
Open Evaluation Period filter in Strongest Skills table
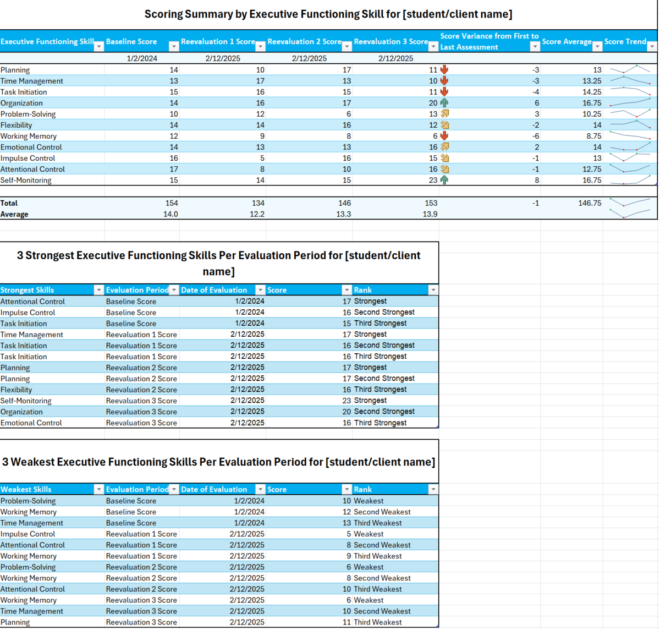point(174,290)
